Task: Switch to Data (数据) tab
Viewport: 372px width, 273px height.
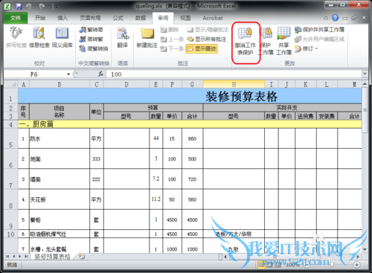Action: coord(141,18)
